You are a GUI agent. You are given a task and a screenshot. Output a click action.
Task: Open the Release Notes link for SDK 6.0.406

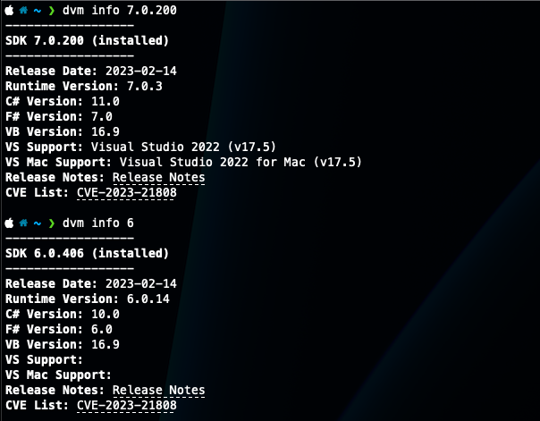(159, 390)
